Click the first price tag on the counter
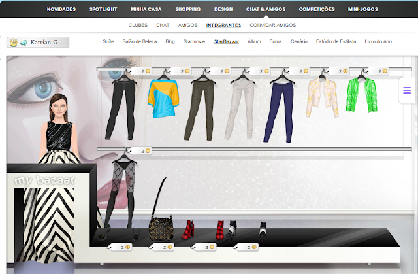The height and width of the screenshot is (274, 418). pos(120,247)
